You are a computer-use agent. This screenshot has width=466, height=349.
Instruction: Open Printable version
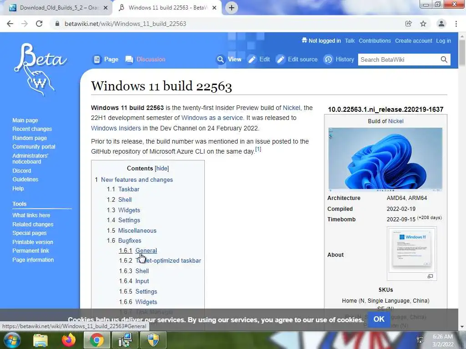coord(33,242)
